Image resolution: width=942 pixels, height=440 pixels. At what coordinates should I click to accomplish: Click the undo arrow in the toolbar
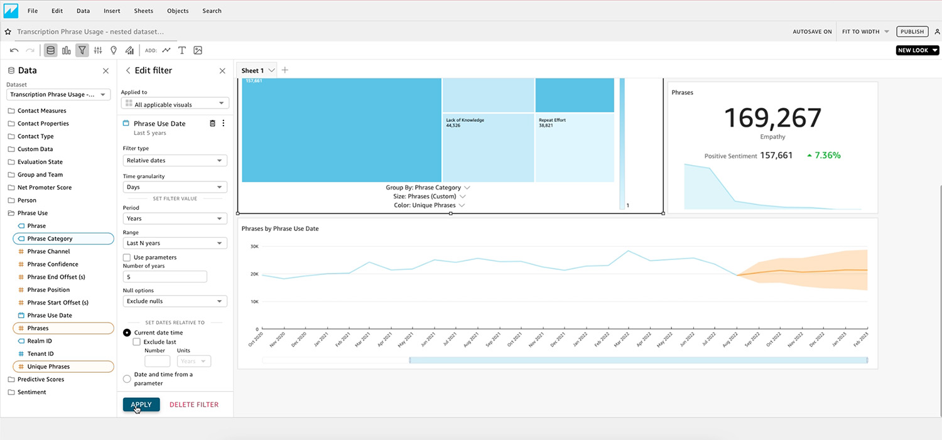tap(14, 50)
